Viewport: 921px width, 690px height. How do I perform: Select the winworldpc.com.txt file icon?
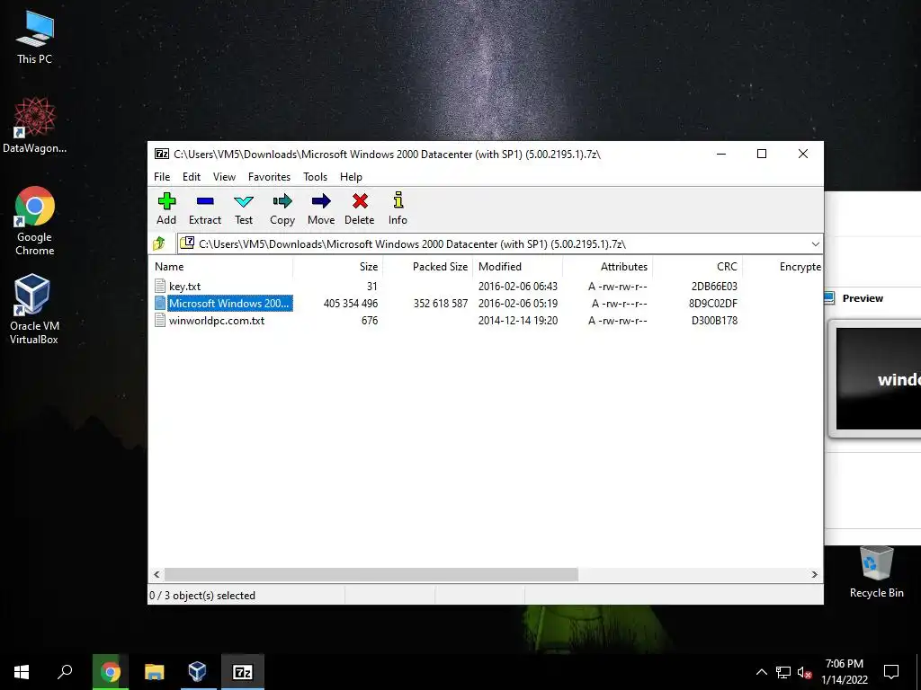pos(160,321)
